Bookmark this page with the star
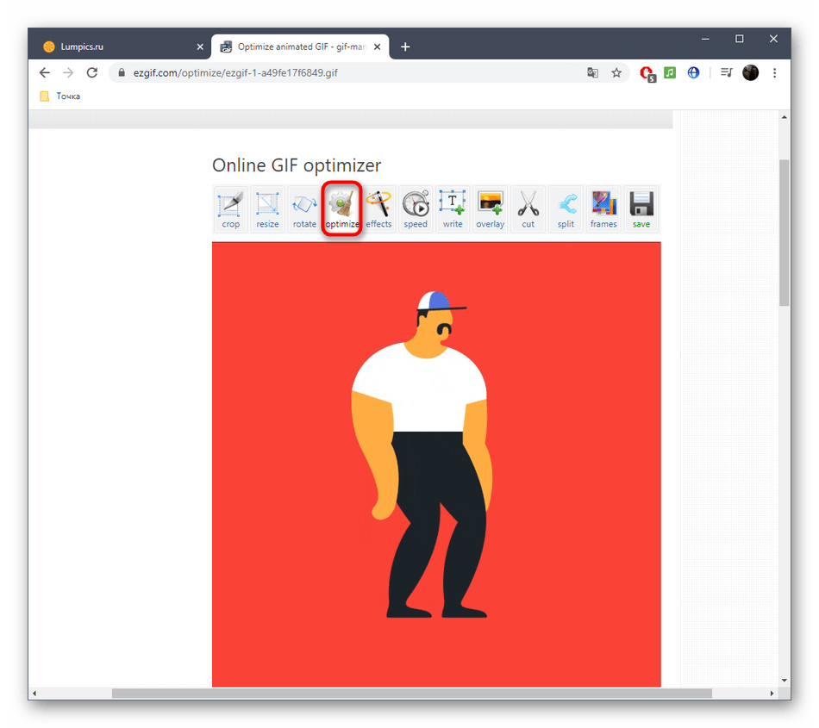This screenshot has width=819, height=728. [x=616, y=72]
